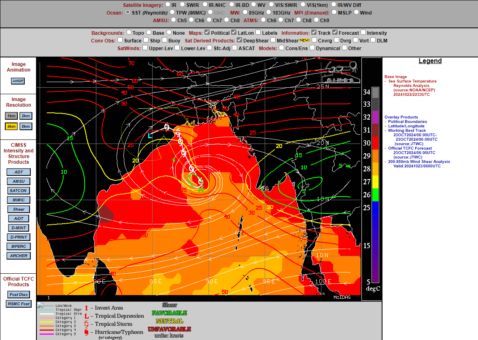Open the RSMC Fcst product
Screen dimensions: 478x340
click(19, 304)
